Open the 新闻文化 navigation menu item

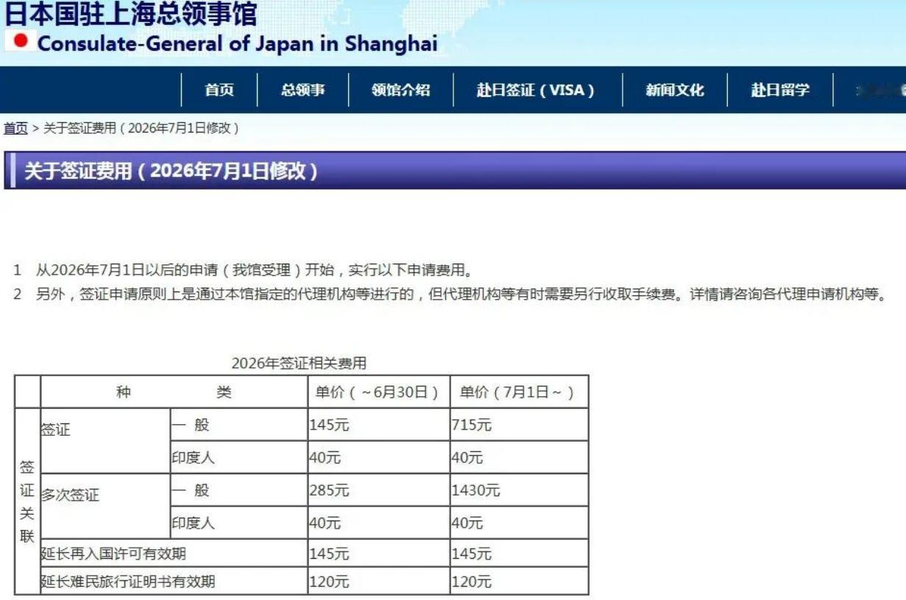675,91
